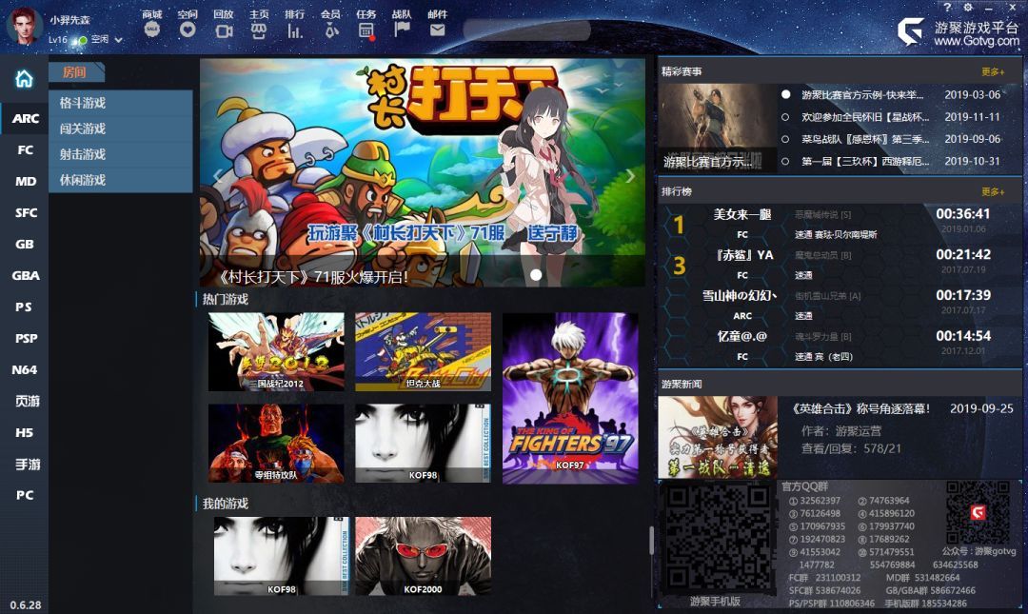The image size is (1028, 614).
Task: Click the vertical scrollbar thumb
Action: (651, 540)
